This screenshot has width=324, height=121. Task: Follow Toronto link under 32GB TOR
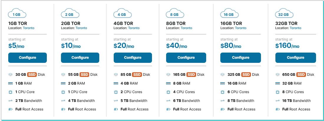pyautogui.click(x=295, y=28)
